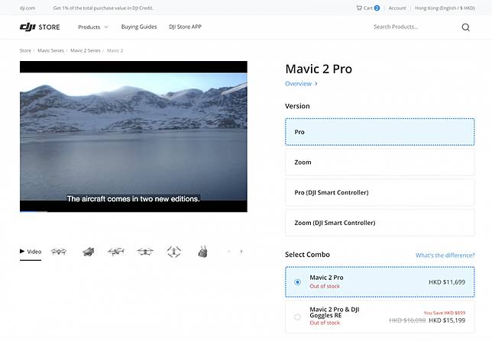This screenshot has width=492, height=341.
Task: Click the search magnifier icon
Action: tap(465, 27)
